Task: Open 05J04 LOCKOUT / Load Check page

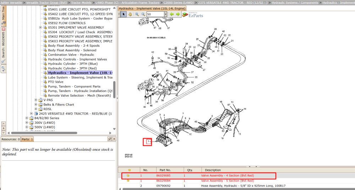Action: tap(80, 32)
